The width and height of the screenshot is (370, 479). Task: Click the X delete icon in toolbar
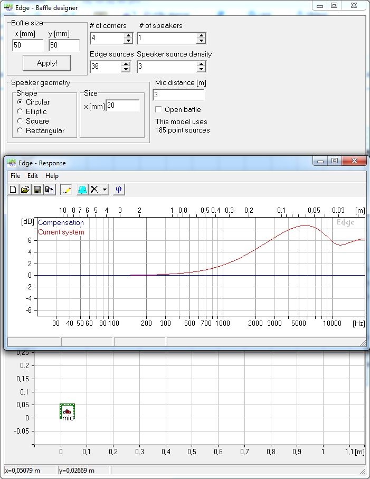(x=94, y=190)
